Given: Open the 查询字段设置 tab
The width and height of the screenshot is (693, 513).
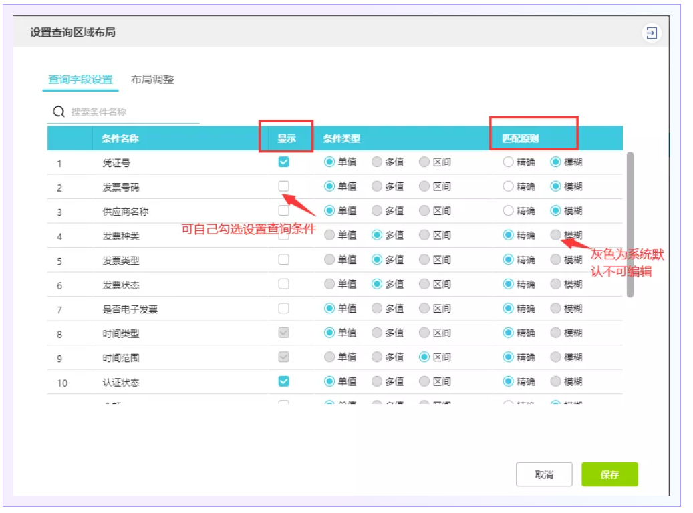Looking at the screenshot, I should pos(80,79).
